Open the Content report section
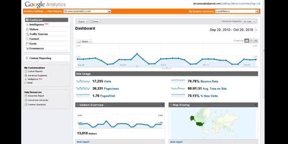 coord(34,39)
